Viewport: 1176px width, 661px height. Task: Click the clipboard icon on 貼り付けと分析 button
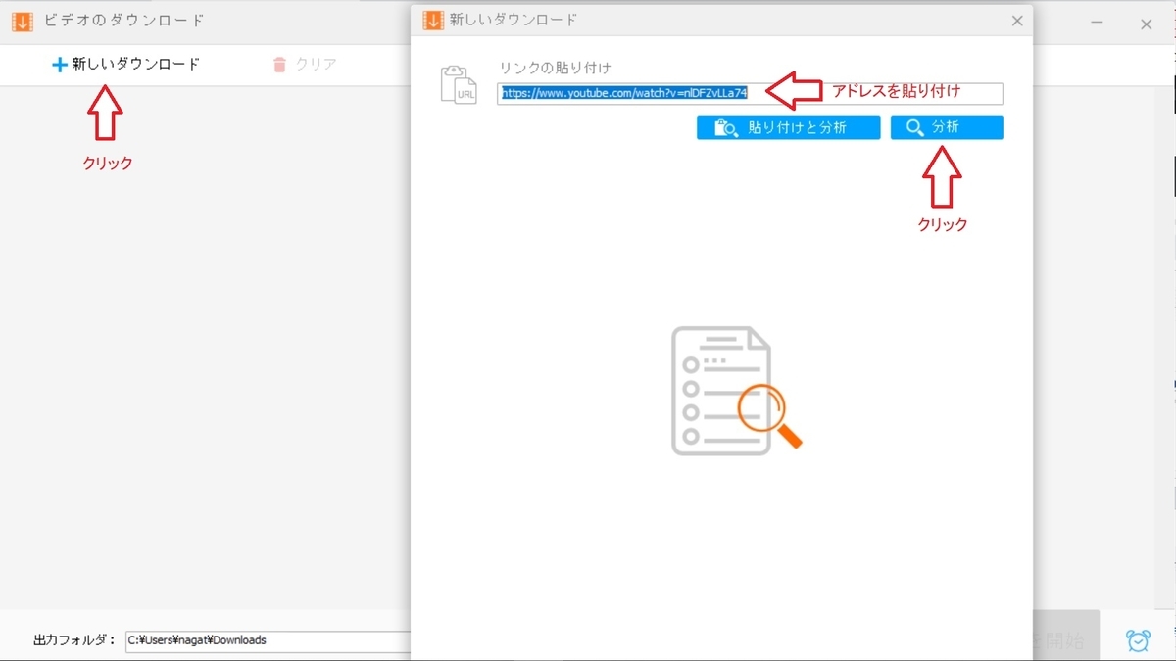(726, 128)
